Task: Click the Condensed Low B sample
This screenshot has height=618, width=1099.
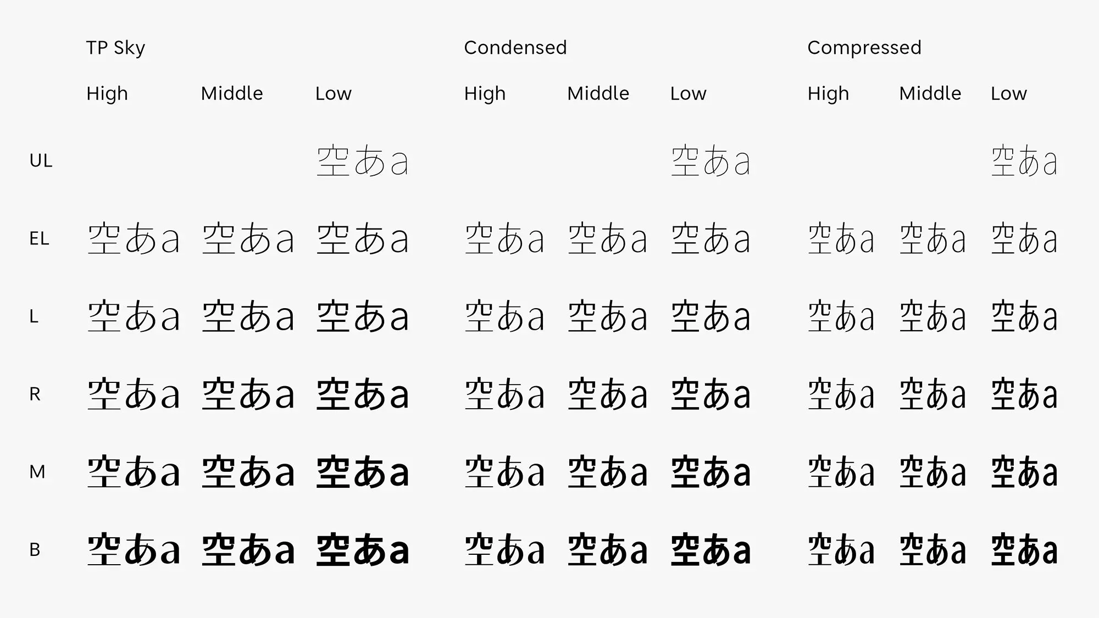Action: click(x=711, y=550)
